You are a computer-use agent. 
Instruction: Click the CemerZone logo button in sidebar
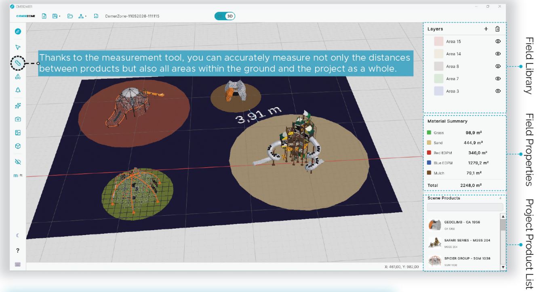tap(18, 31)
